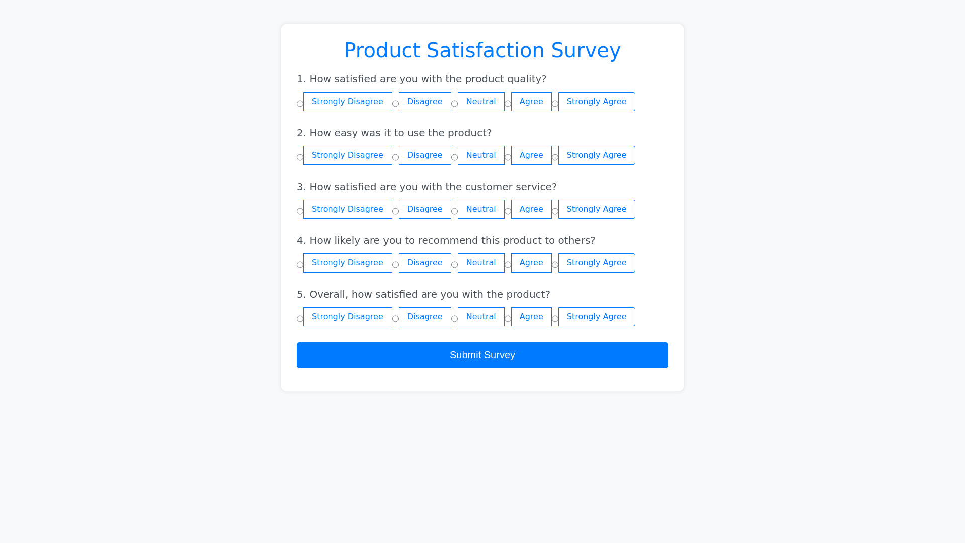Viewport: 965px width, 543px height.
Task: Mark Strongly Agree for ease of use
Action: (596, 155)
